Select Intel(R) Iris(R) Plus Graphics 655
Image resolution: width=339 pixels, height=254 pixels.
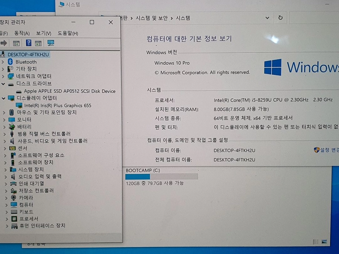[x=58, y=105]
